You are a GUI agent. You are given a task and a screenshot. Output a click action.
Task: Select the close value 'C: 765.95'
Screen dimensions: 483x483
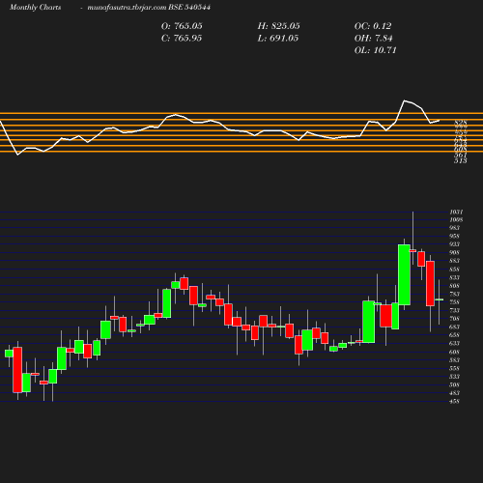pos(182,39)
